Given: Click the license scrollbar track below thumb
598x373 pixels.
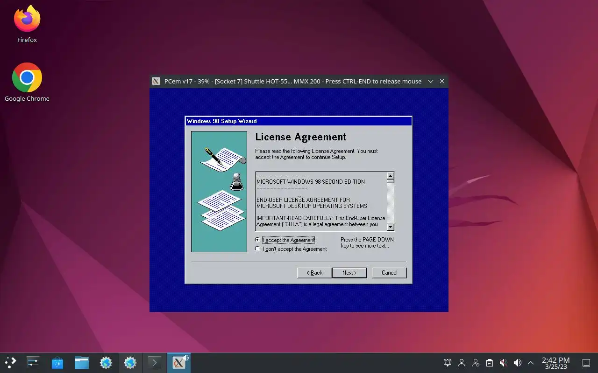Looking at the screenshot, I should [x=391, y=203].
